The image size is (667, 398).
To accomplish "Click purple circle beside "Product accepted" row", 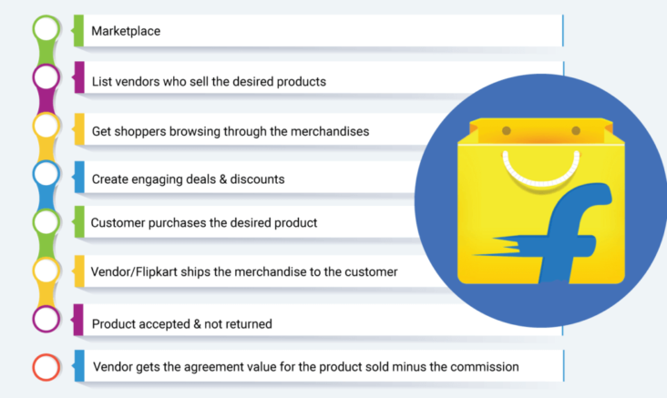I will click(46, 319).
